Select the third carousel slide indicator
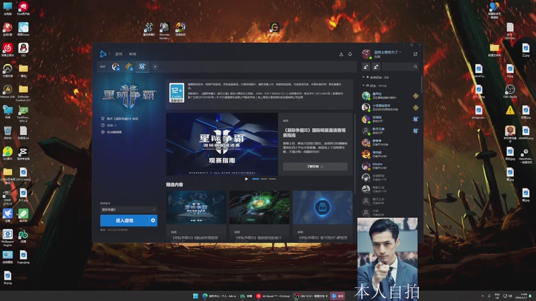 pyautogui.click(x=272, y=179)
